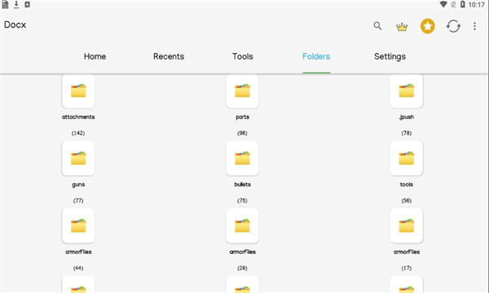Go to the Settings tab
Image resolution: width=489 pixels, height=293 pixels.
[390, 57]
